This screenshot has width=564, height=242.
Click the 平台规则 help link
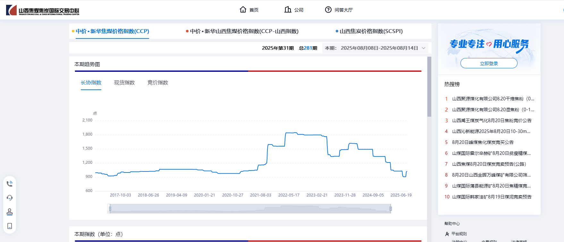459,234
